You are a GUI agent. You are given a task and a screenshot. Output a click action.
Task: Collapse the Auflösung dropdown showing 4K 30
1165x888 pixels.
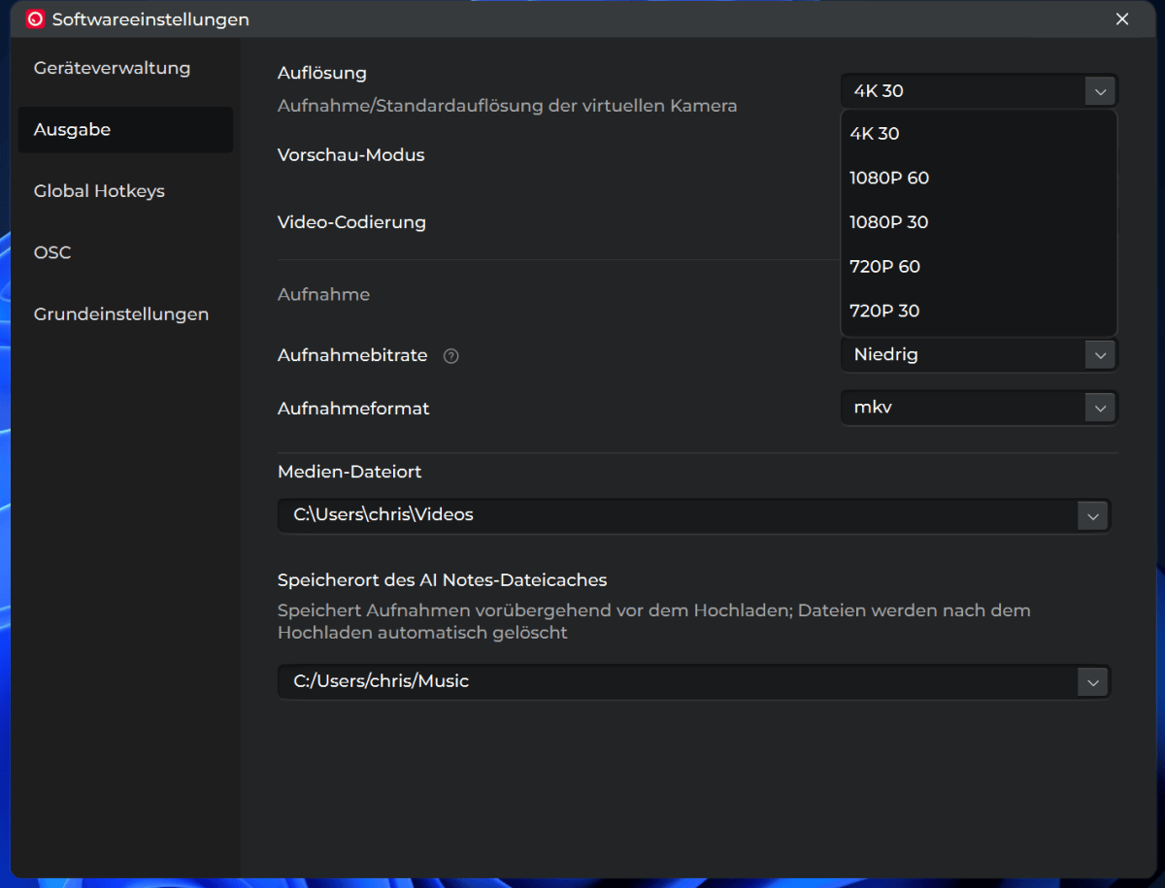tap(979, 91)
